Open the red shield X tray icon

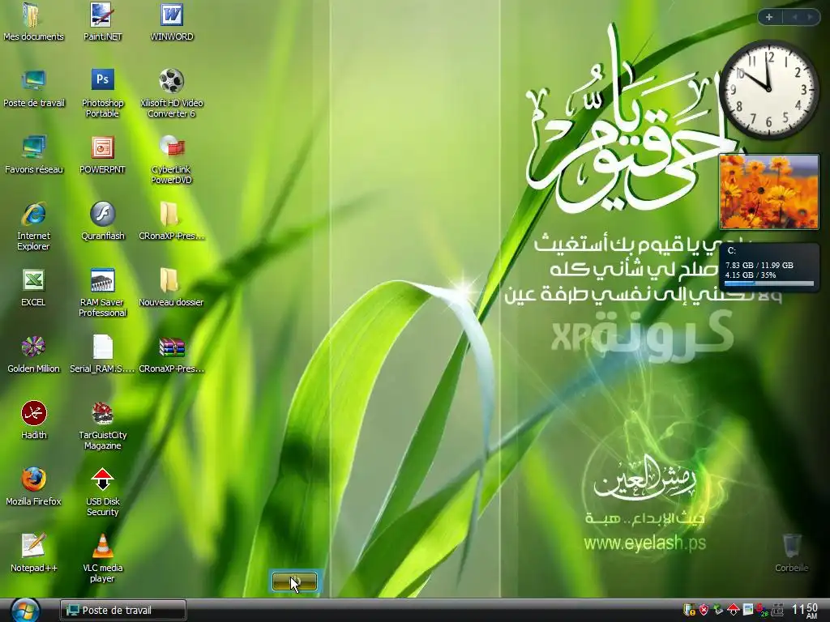click(704, 610)
